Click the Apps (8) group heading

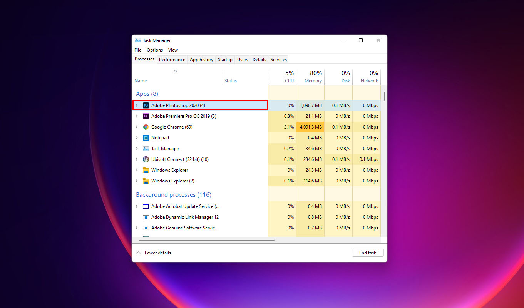pyautogui.click(x=147, y=94)
